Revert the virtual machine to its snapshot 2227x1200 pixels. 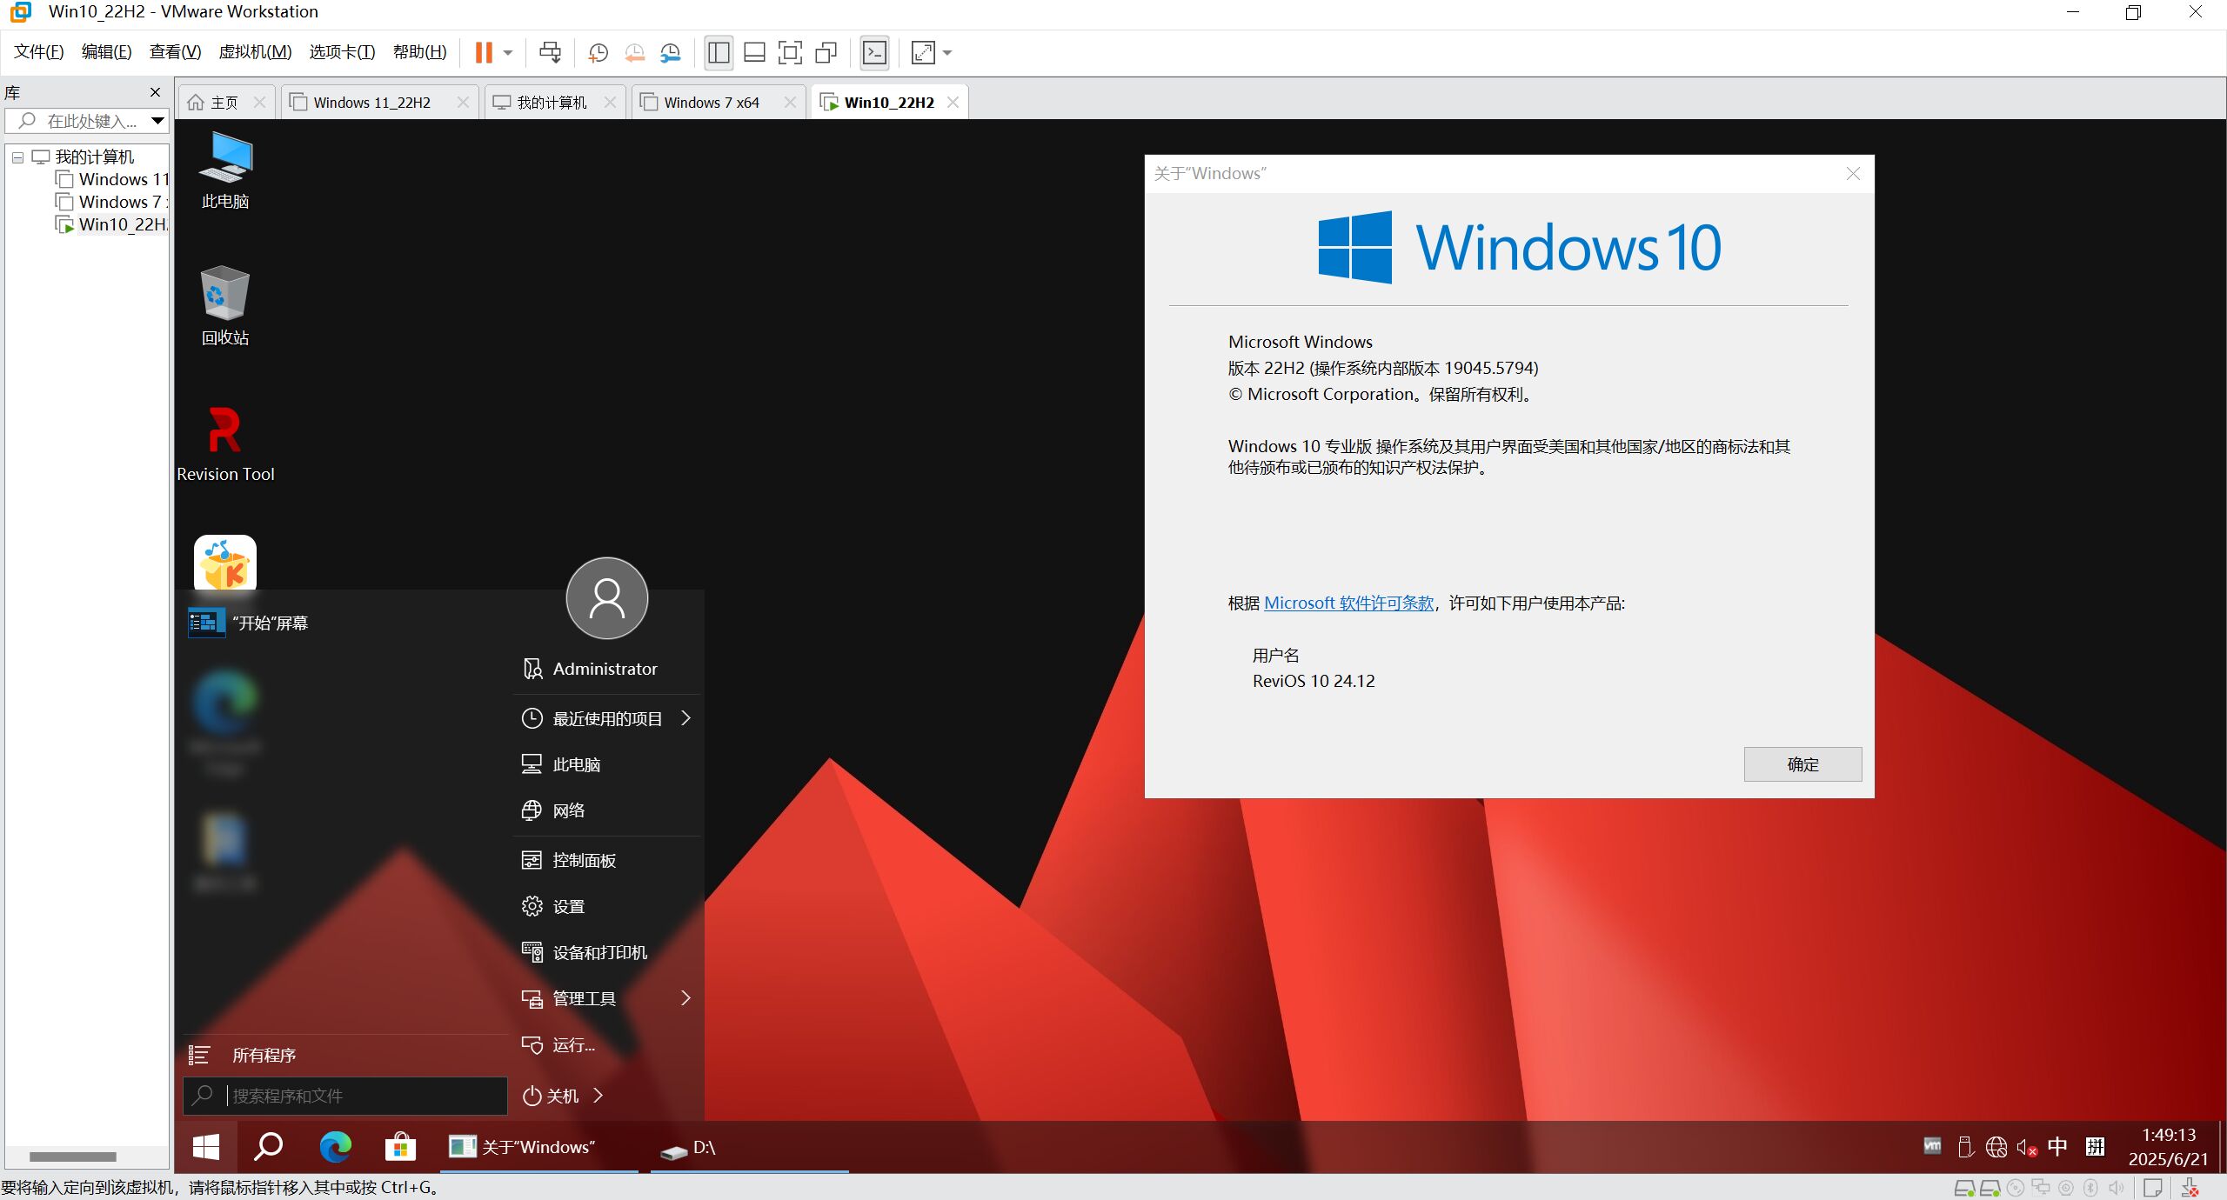(634, 53)
